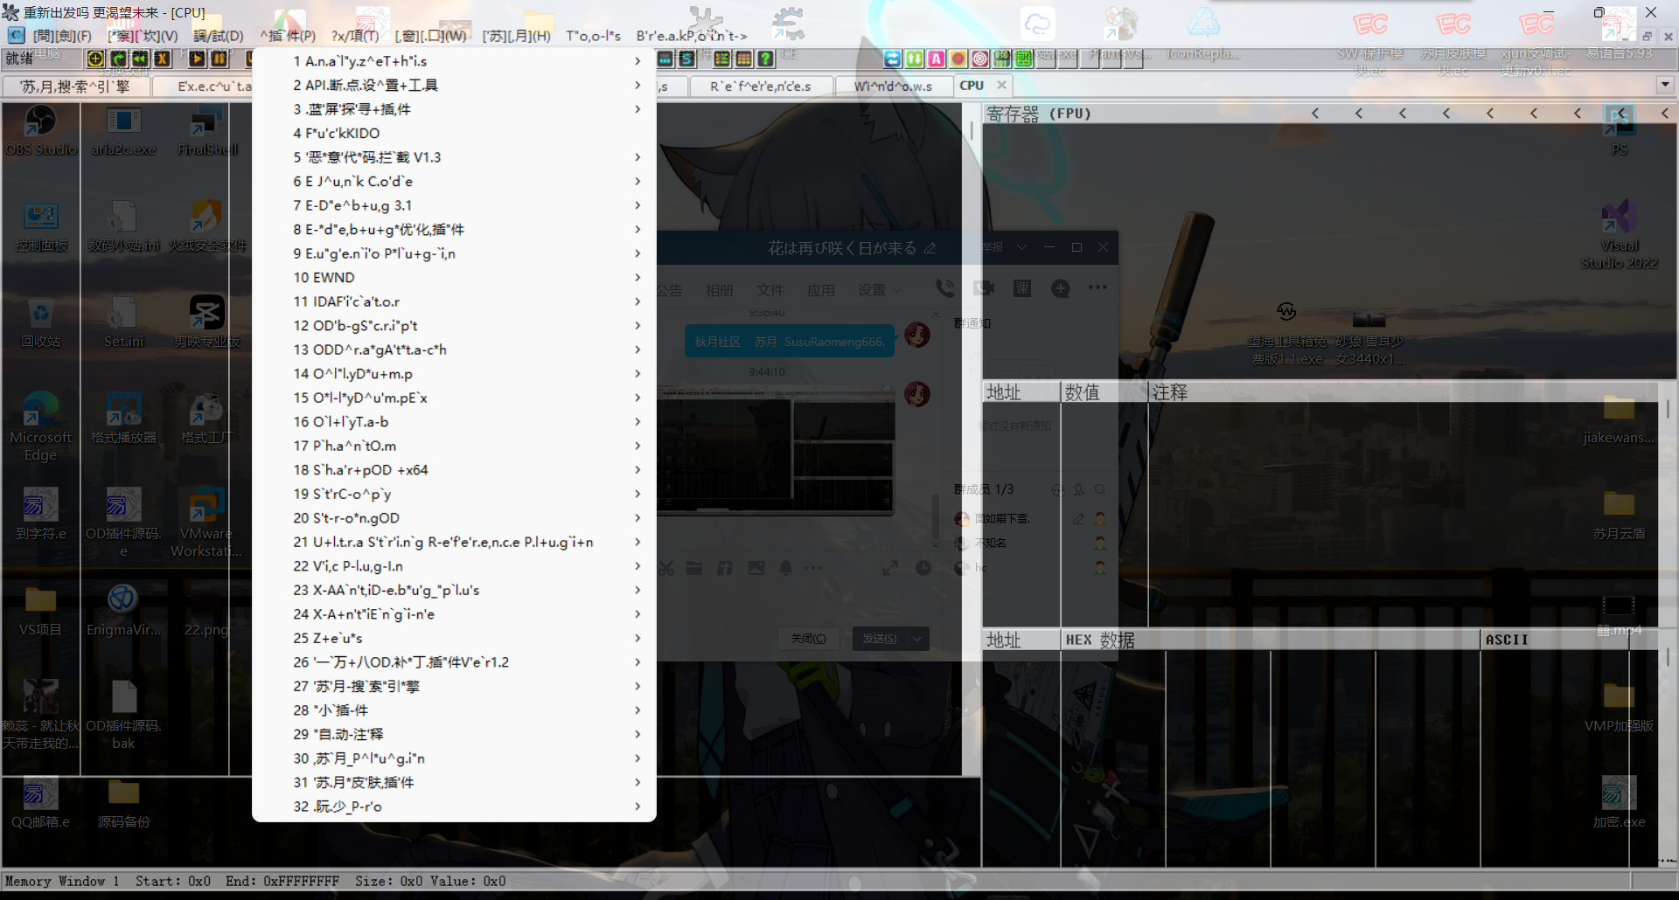Click the orange X close-program toolbar icon
Screen dimensions: 1679x900
[162, 59]
